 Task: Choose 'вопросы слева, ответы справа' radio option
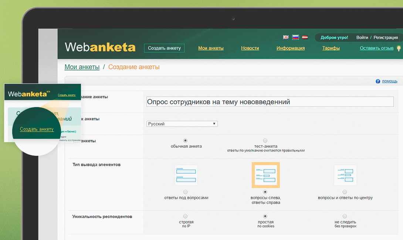(265, 192)
